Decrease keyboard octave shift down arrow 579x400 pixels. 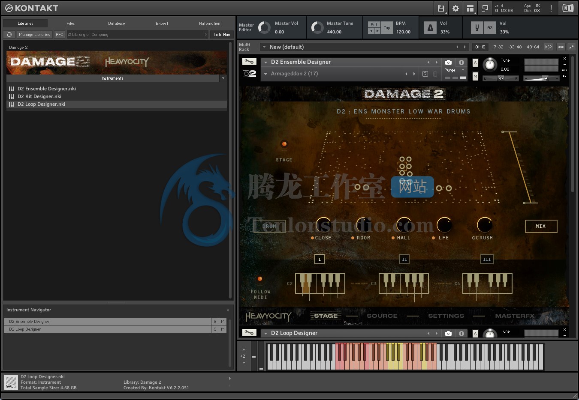coord(244,363)
